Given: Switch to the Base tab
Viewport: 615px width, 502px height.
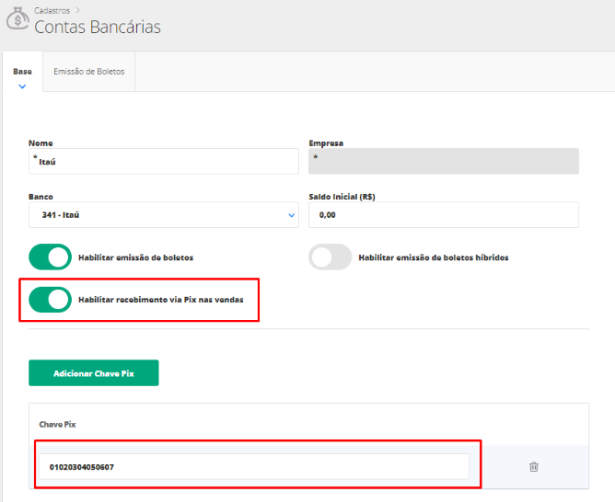Looking at the screenshot, I should tap(22, 72).
